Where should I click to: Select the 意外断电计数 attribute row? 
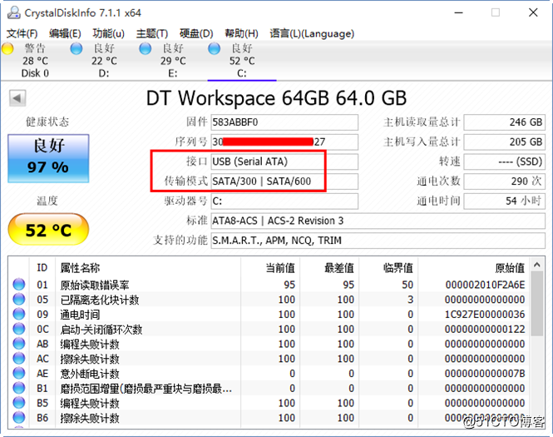(x=269, y=374)
